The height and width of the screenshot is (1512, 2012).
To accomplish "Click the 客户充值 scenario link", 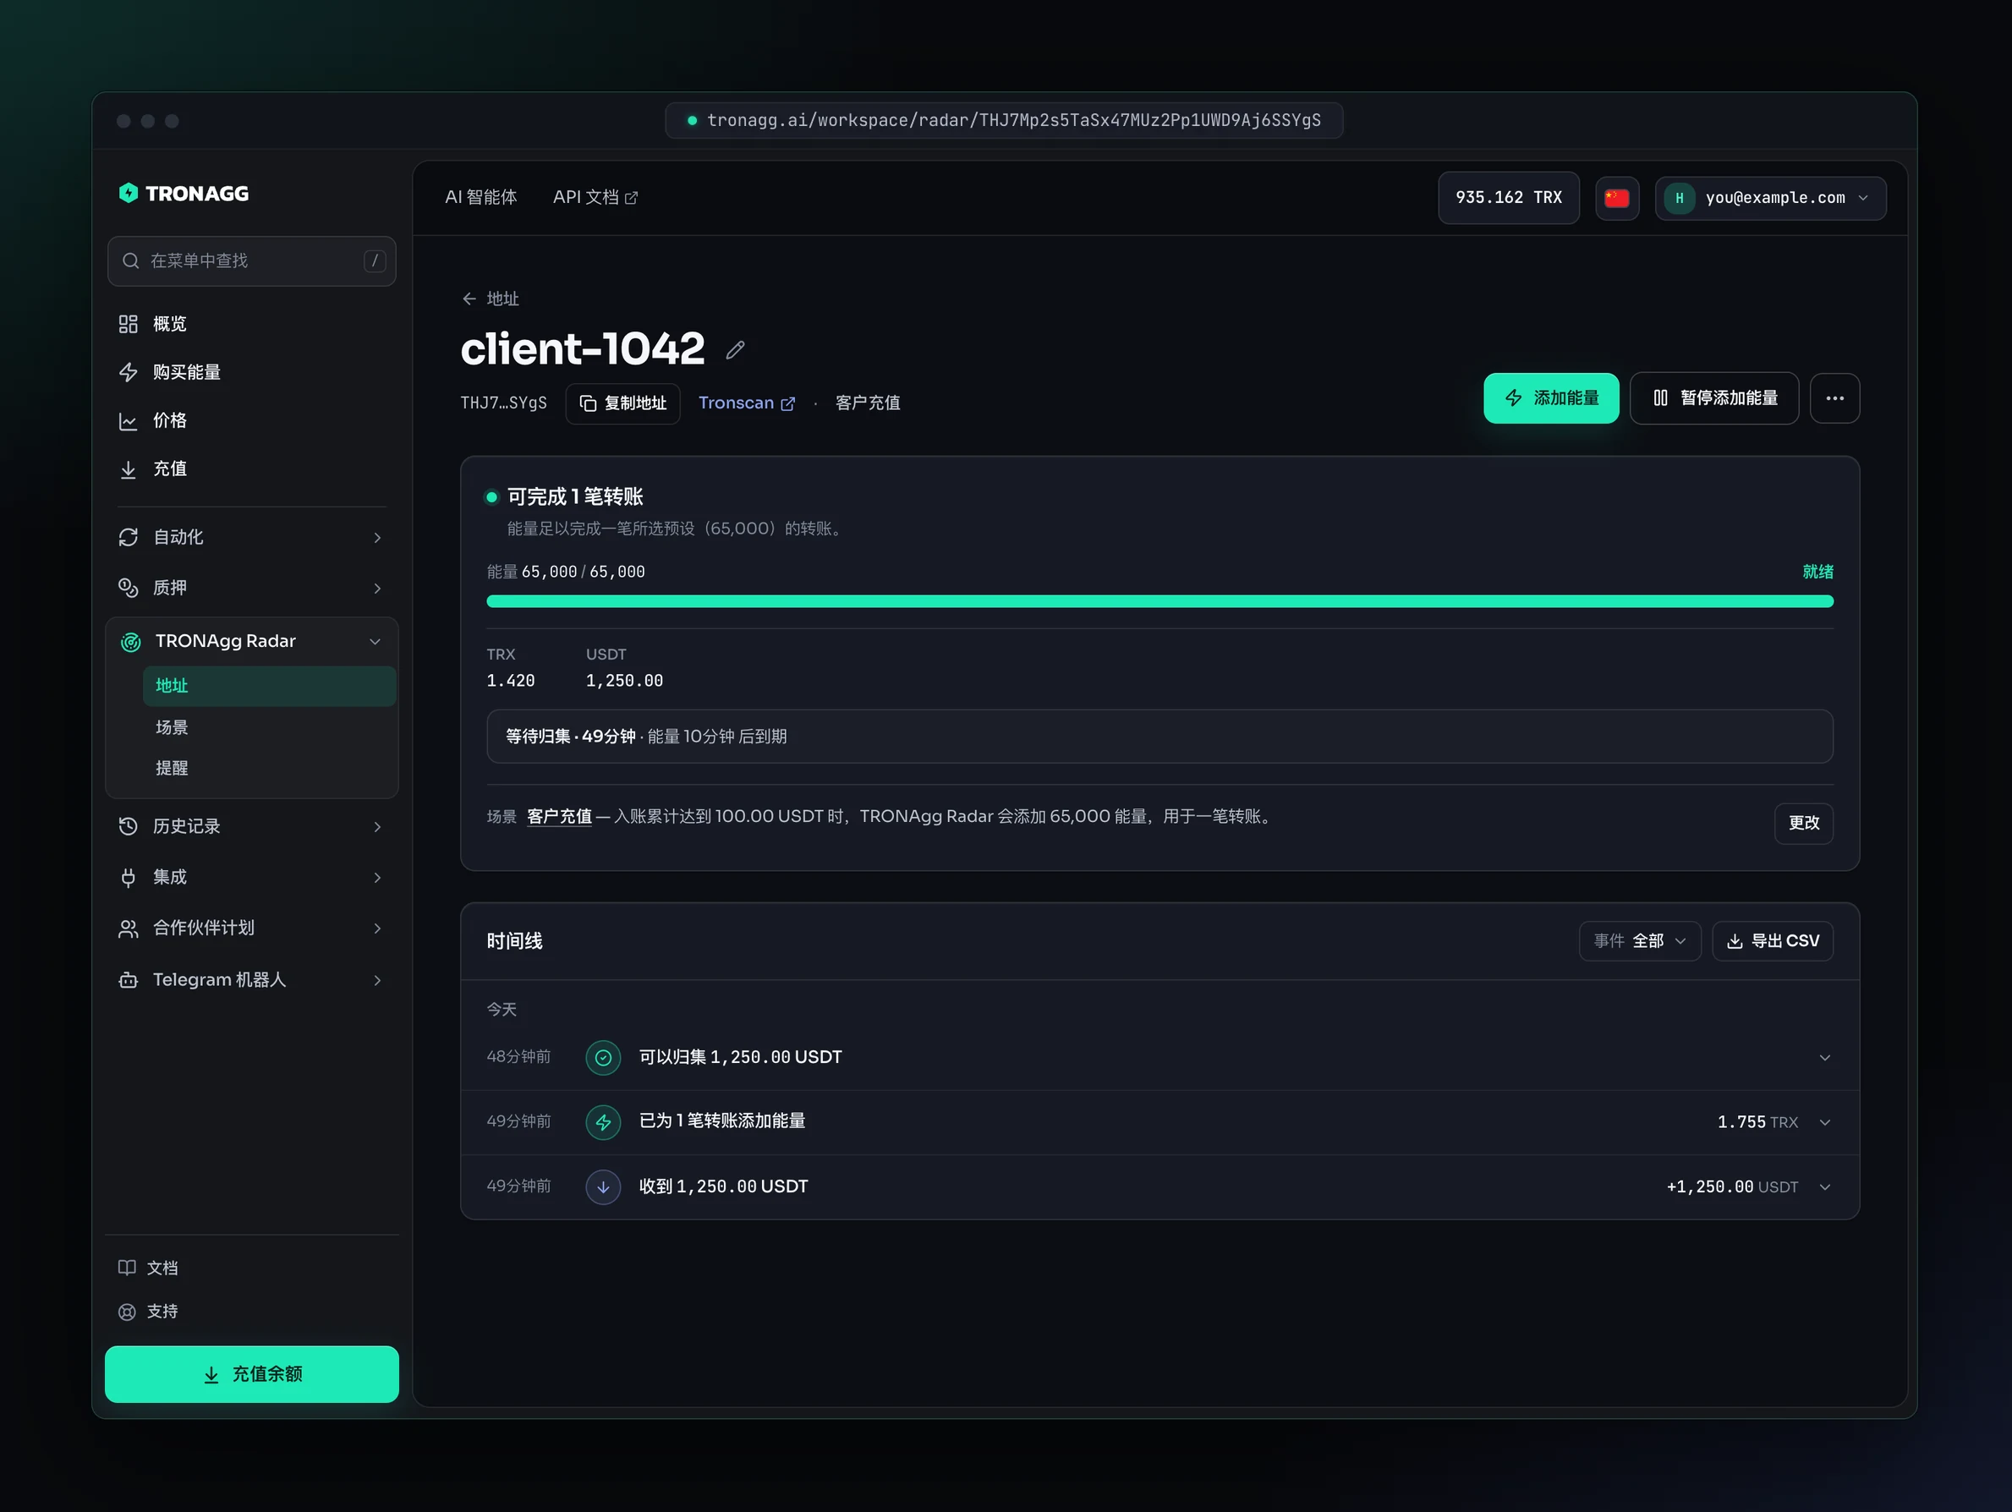I will (x=558, y=816).
